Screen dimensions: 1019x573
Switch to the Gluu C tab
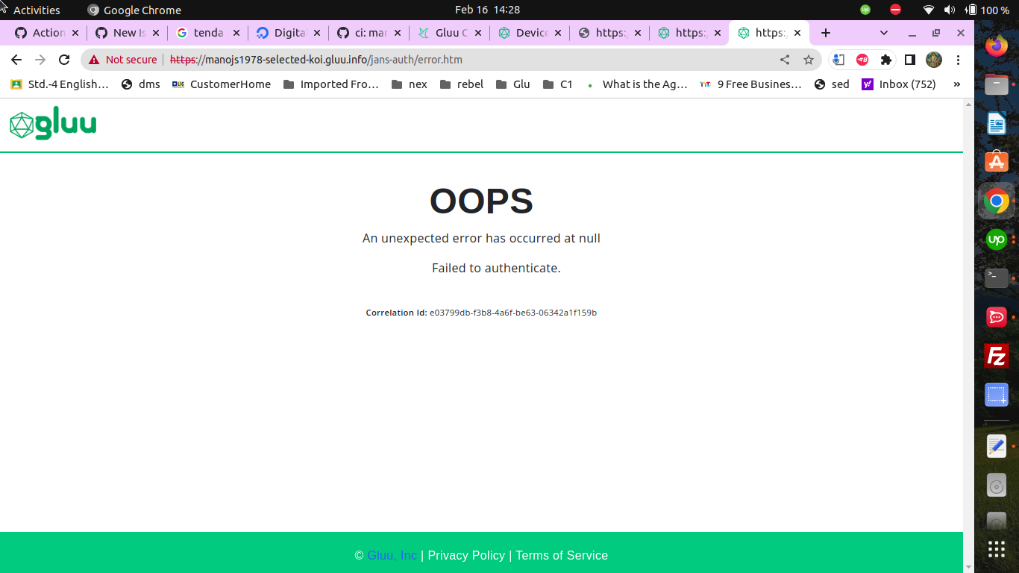tap(445, 33)
